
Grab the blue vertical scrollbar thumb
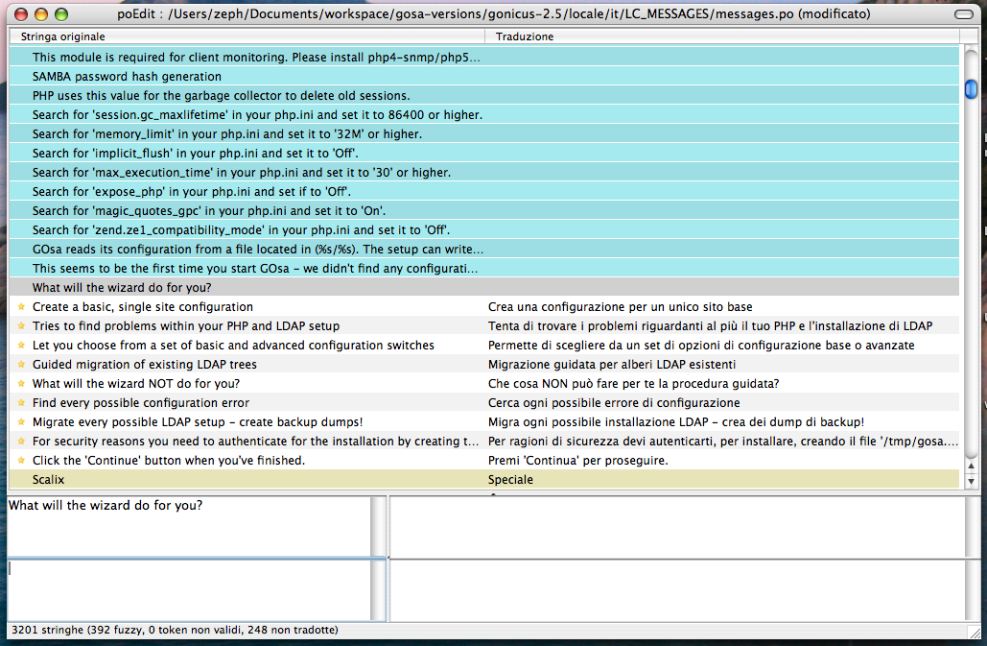pyautogui.click(x=971, y=89)
